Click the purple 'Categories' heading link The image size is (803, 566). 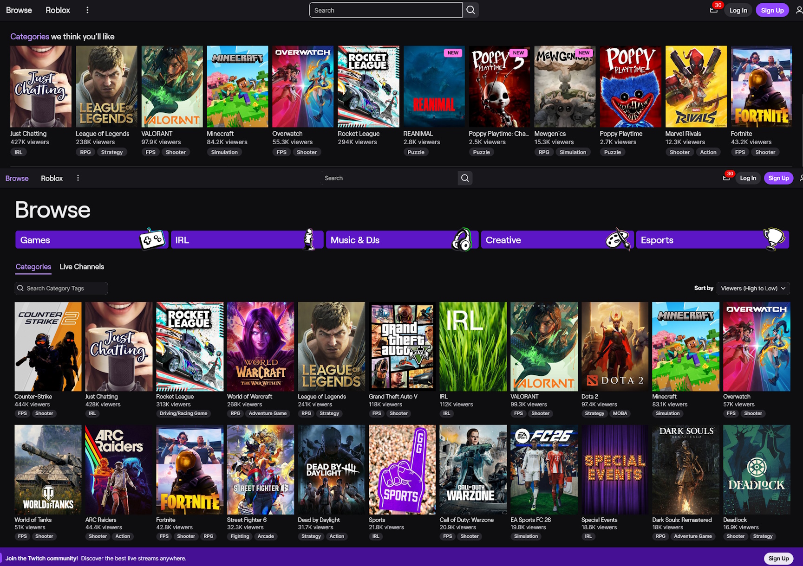pyautogui.click(x=30, y=37)
